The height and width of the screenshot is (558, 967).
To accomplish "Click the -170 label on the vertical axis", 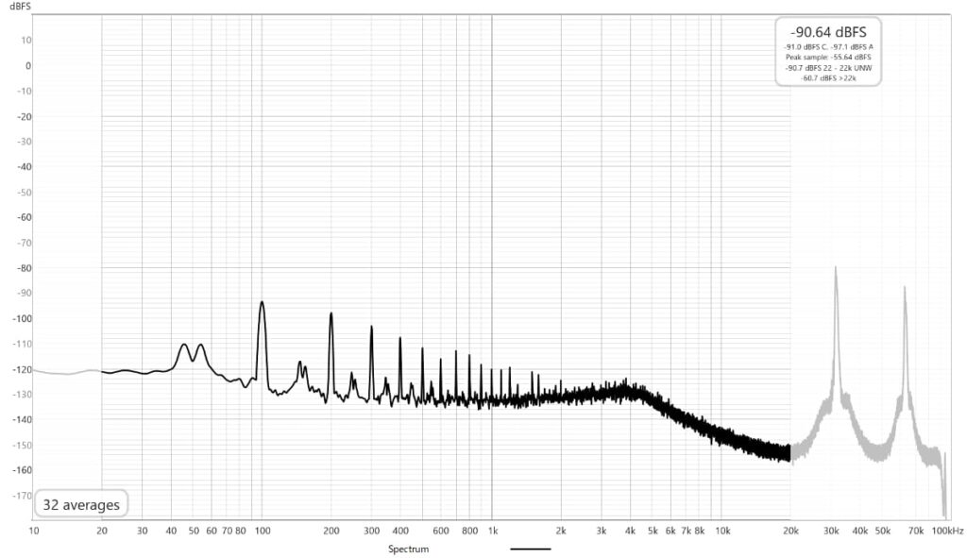I will pyautogui.click(x=21, y=494).
